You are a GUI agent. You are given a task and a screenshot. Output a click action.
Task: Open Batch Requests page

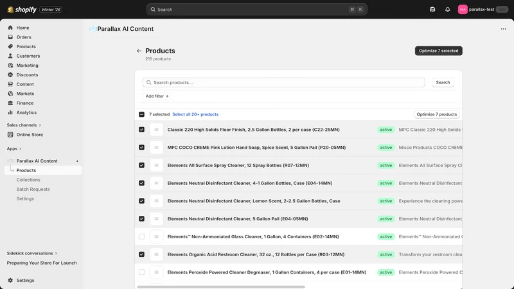point(33,189)
